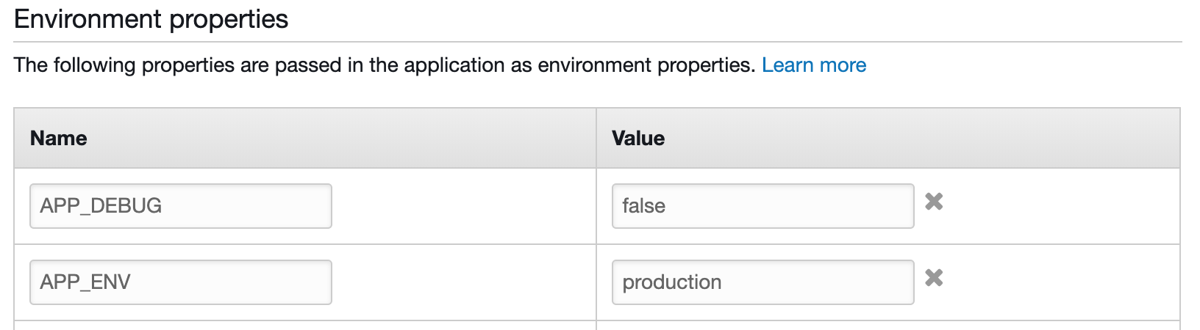Click the X beside the false value

point(934,202)
